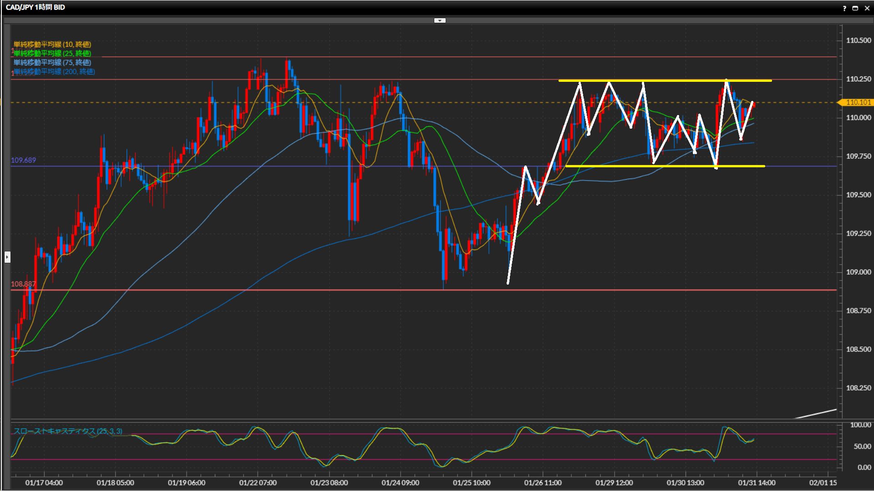Viewport: 874px width, 491px height.
Task: Click the Slow Stochastics indicator label
Action: 68,431
